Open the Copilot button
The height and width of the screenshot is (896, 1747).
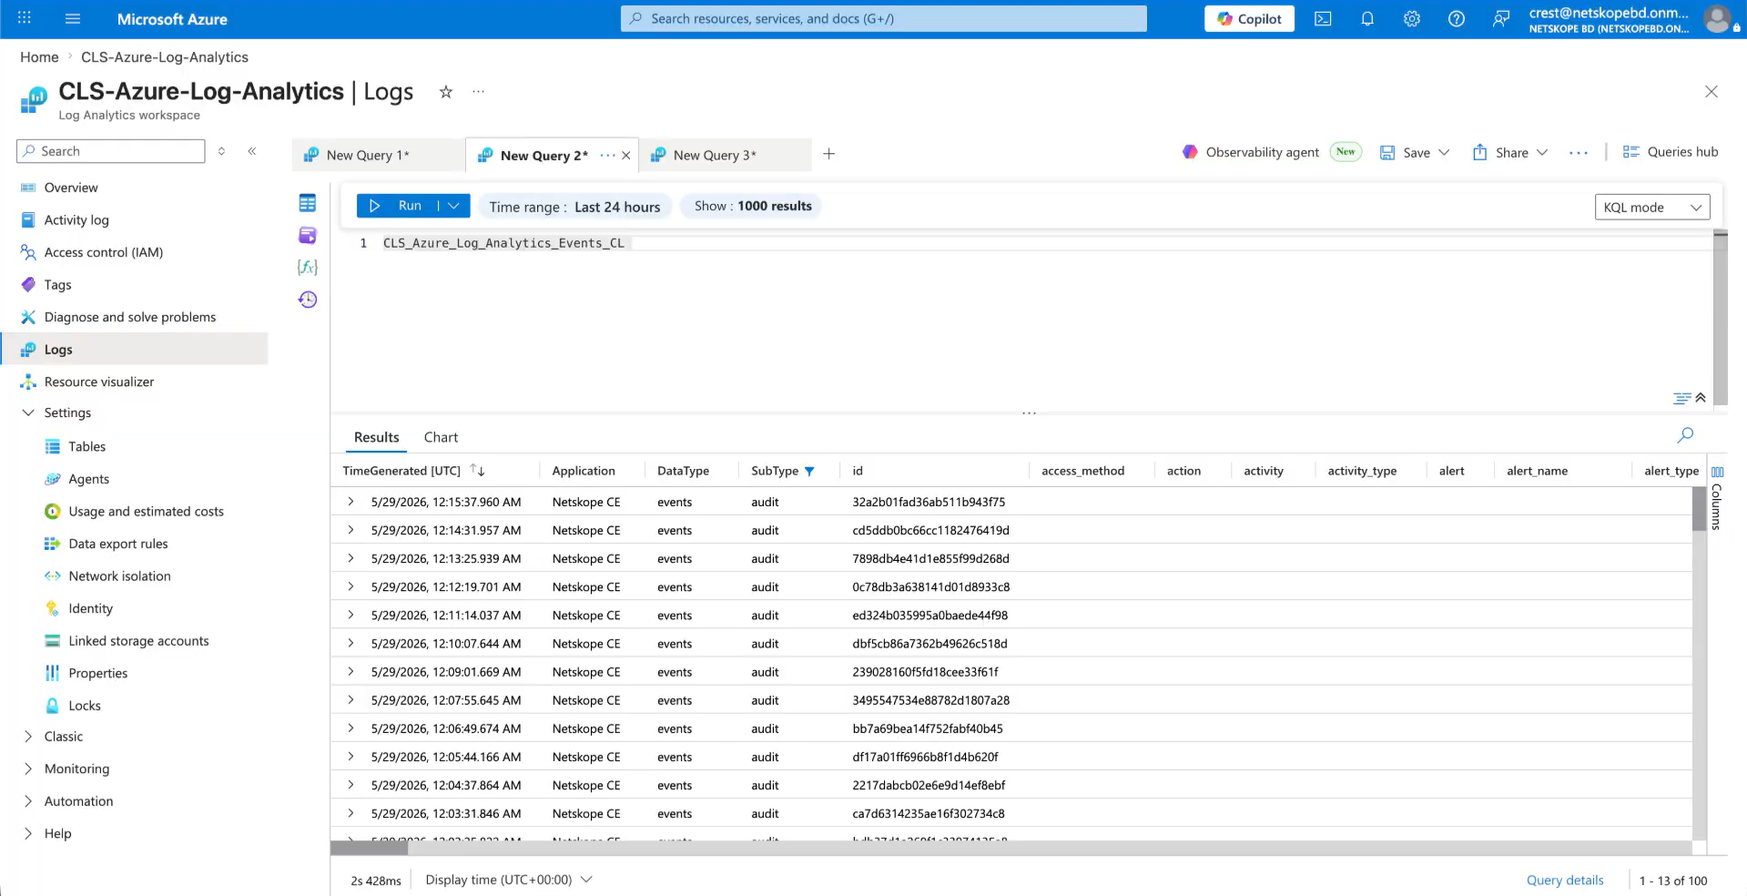tap(1249, 19)
